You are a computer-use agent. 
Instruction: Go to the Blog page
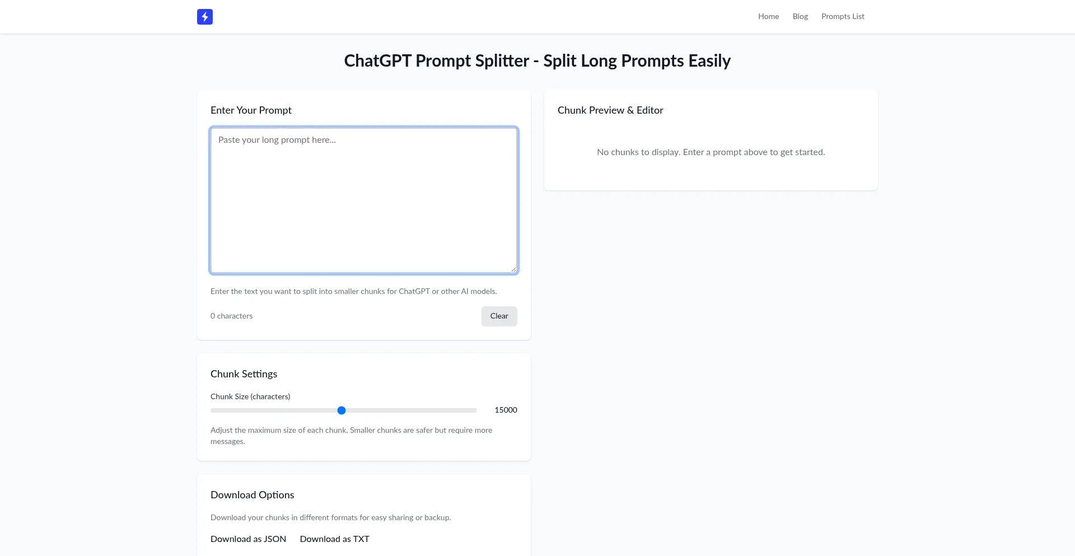800,17
